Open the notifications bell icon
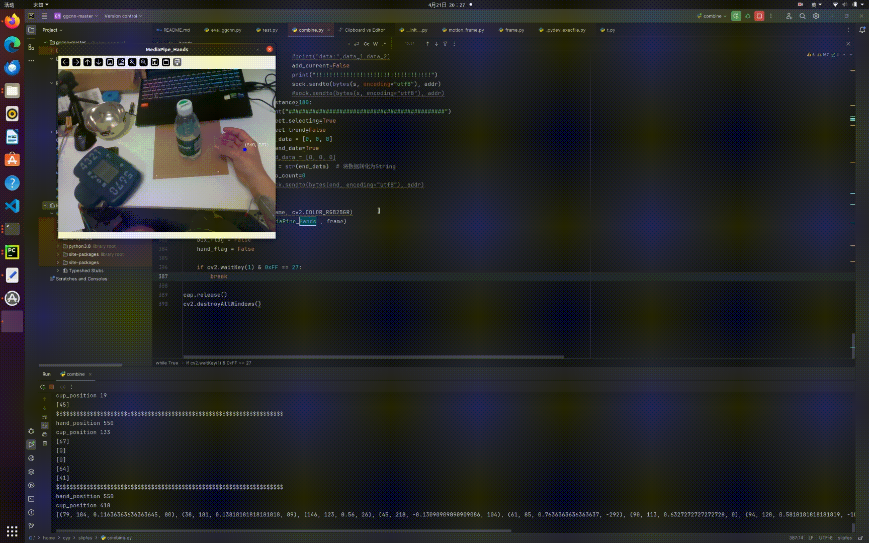This screenshot has height=543, width=869. 862,30
